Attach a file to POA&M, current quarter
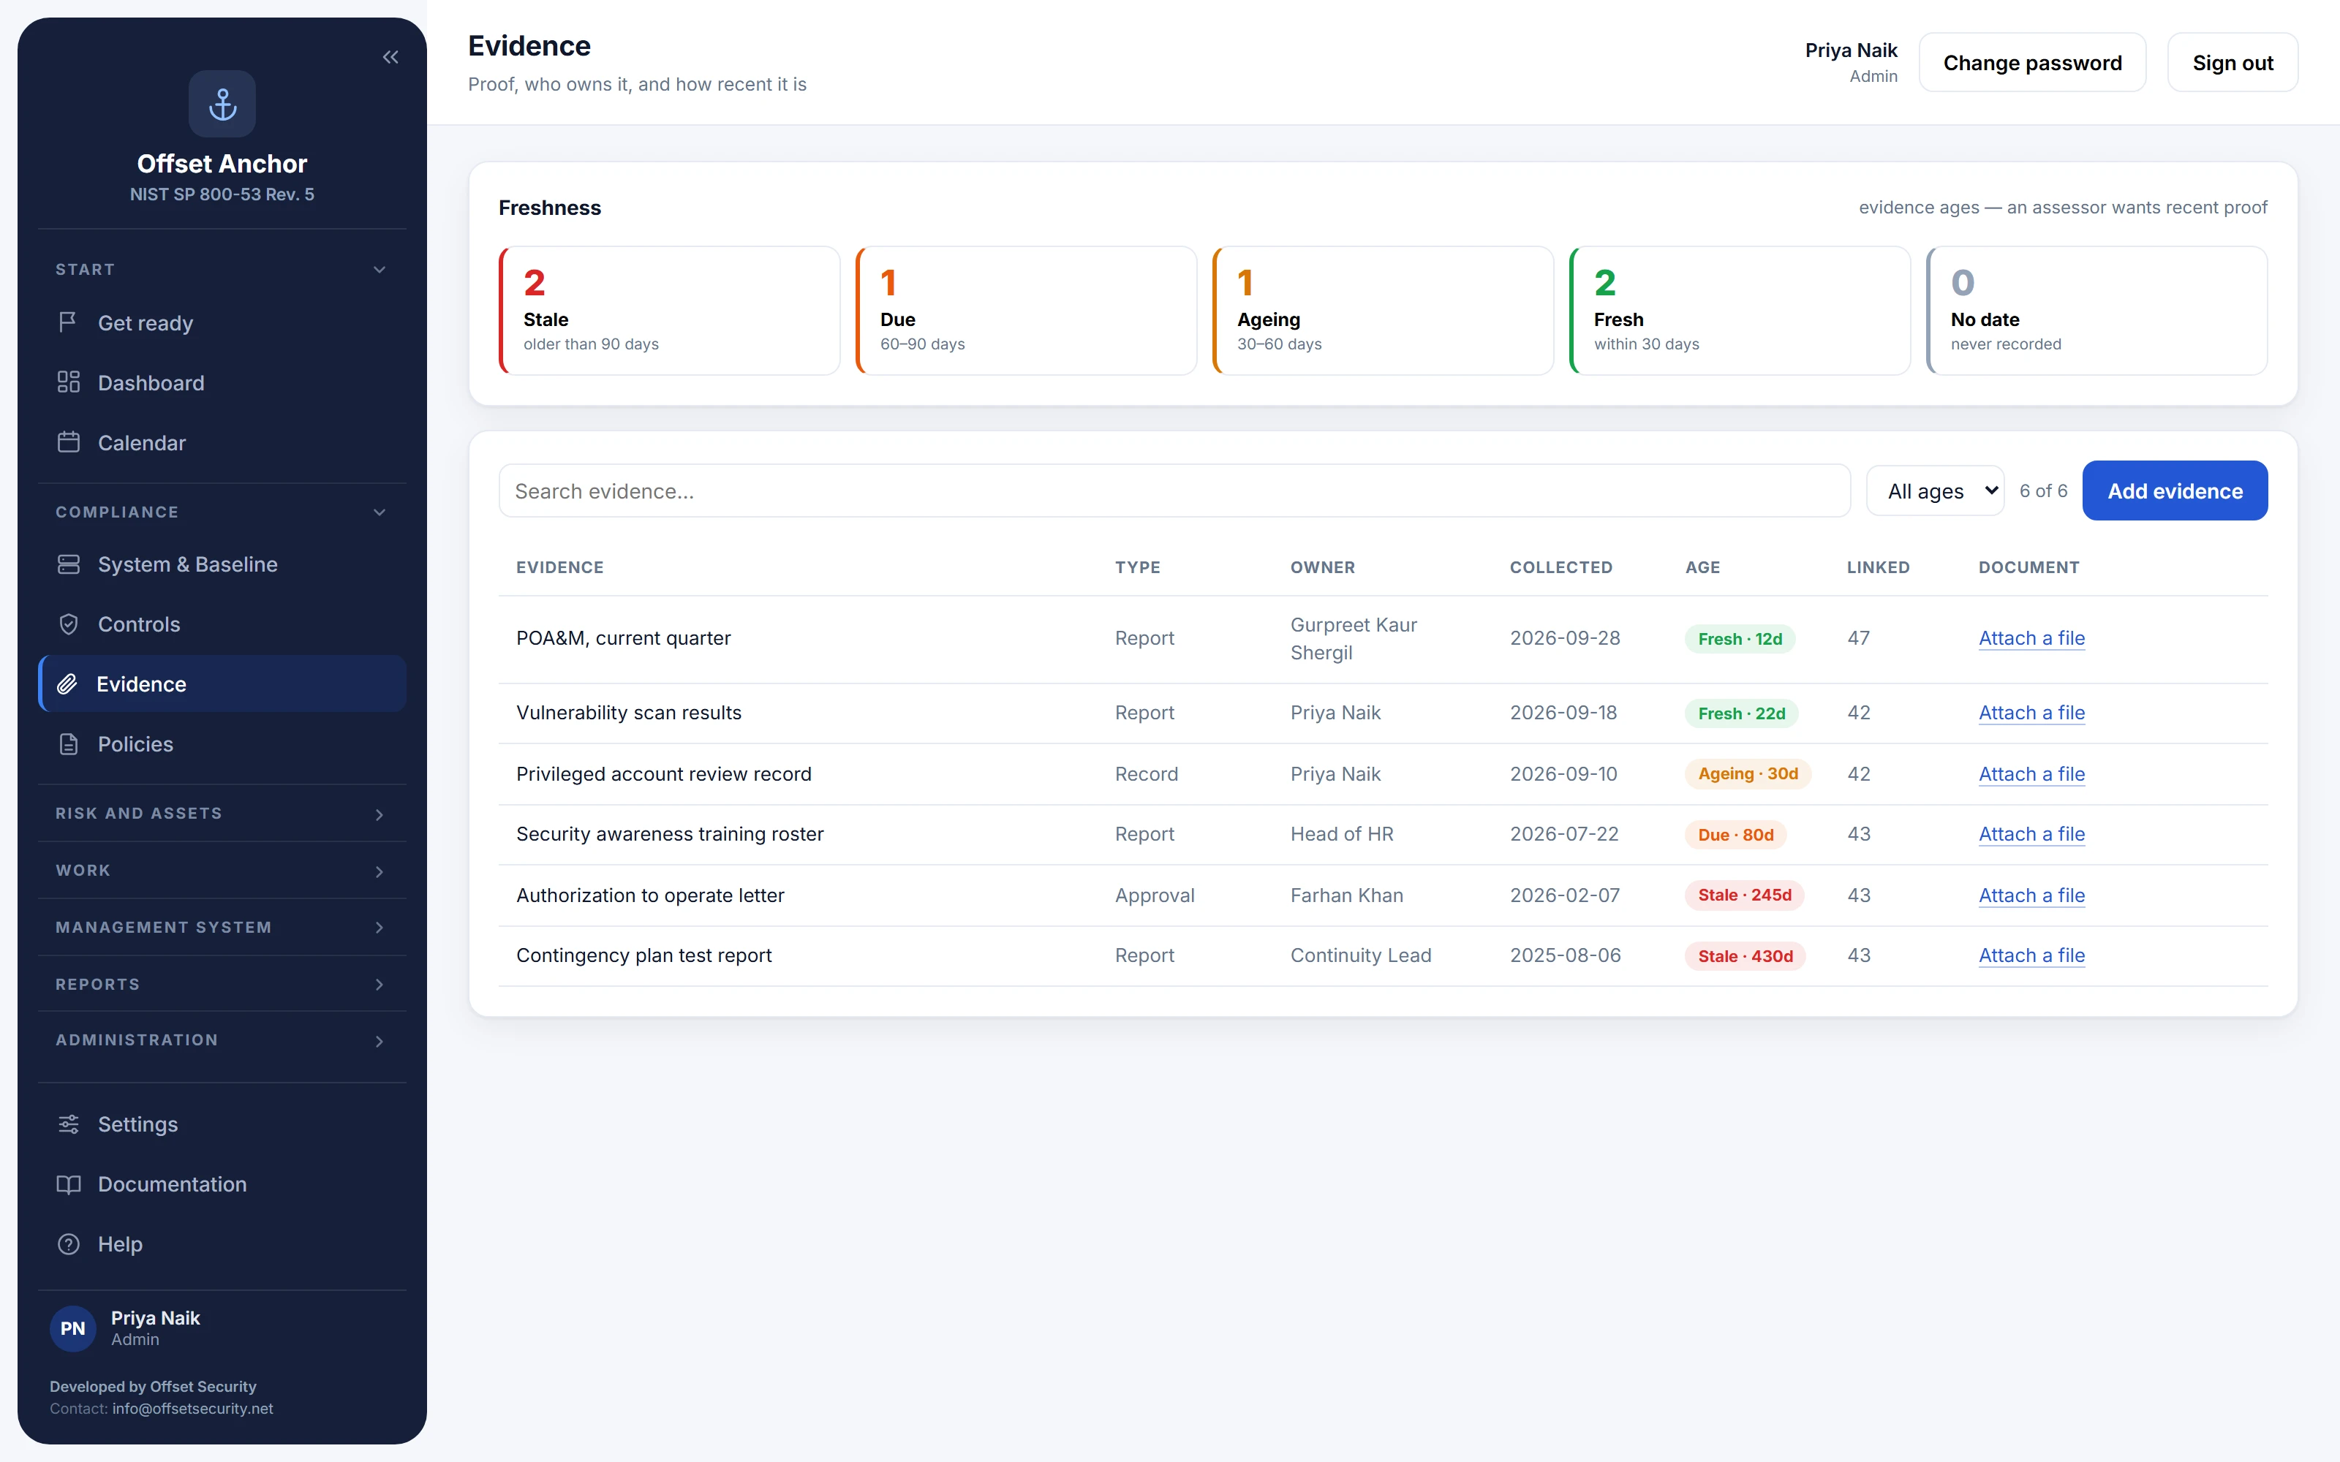Screen dimensions: 2340x1462 coord(2031,638)
